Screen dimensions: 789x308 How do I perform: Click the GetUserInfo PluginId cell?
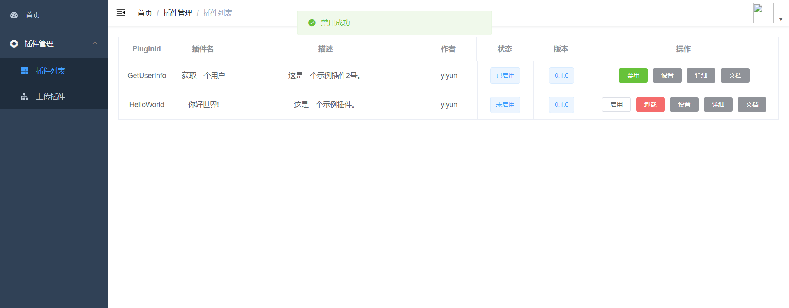(x=147, y=76)
